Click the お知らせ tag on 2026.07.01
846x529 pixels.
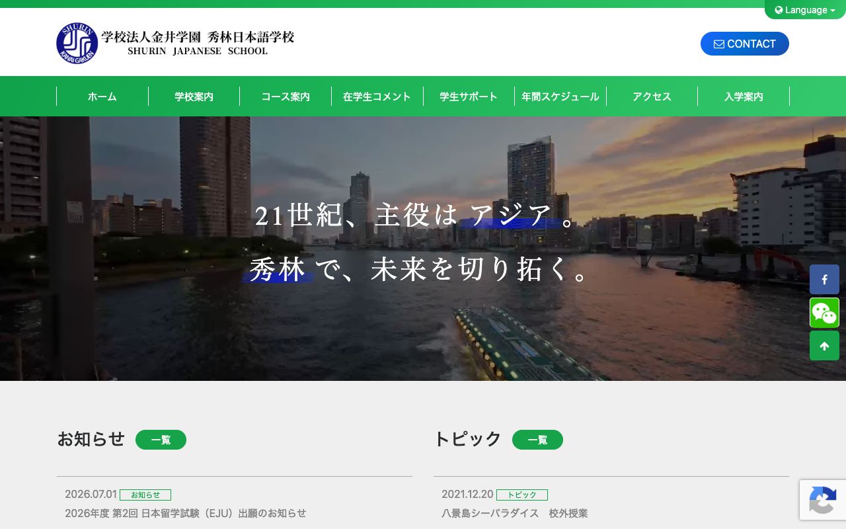pyautogui.click(x=145, y=495)
